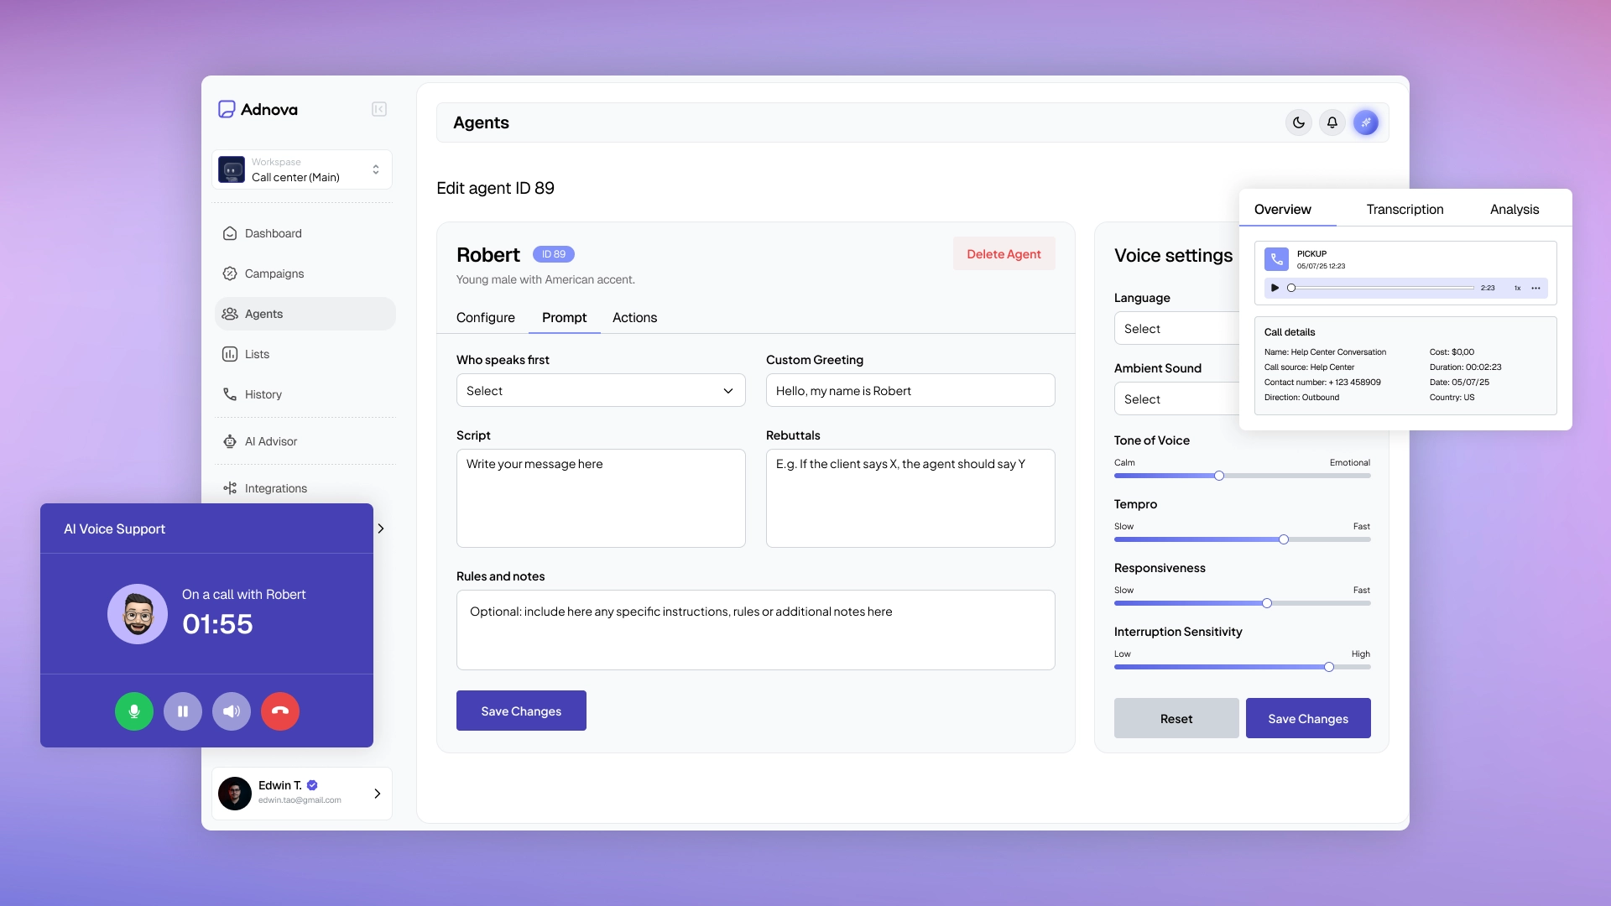Image resolution: width=1611 pixels, height=906 pixels.
Task: Open notifications via the bell icon
Action: coord(1332,122)
